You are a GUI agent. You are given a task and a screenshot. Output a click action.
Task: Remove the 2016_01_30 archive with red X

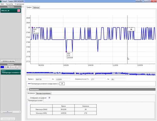tap(19, 11)
